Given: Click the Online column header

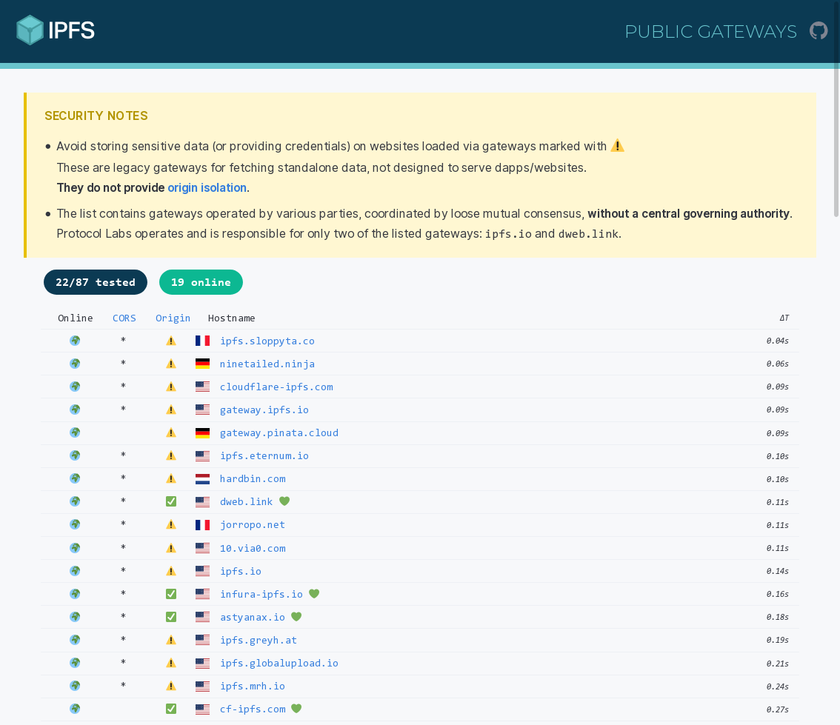Looking at the screenshot, I should (x=75, y=318).
